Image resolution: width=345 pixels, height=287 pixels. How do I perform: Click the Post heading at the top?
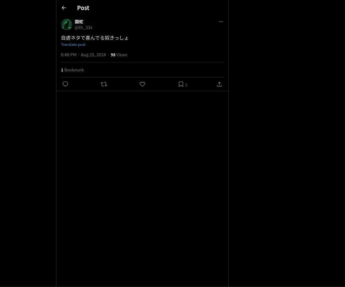pos(83,8)
